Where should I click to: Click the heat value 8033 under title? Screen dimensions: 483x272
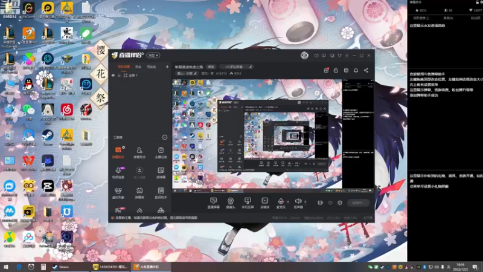point(237,73)
